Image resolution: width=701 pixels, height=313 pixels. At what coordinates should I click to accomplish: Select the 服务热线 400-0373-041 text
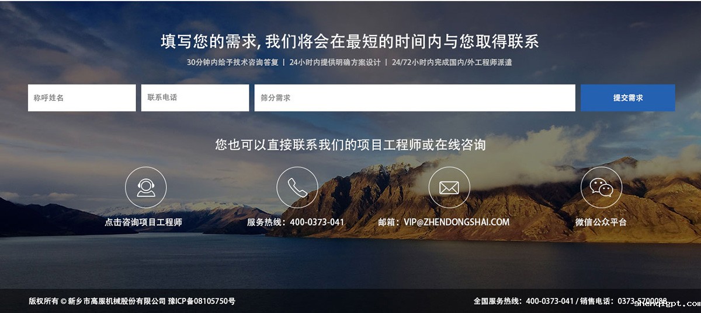(x=296, y=222)
